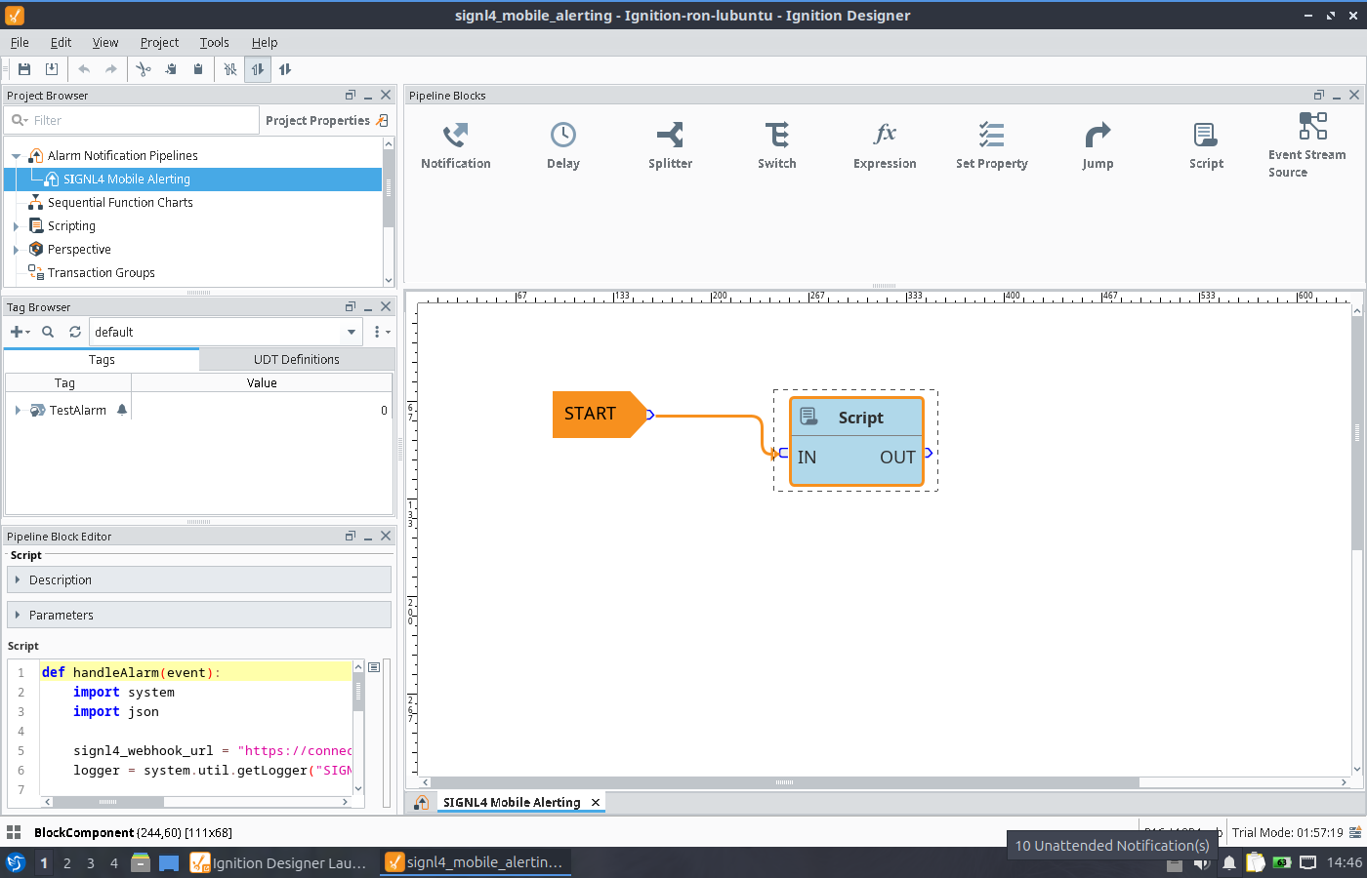Viewport: 1367px width, 878px height.
Task: Switch to the Tags tab
Action: point(102,360)
